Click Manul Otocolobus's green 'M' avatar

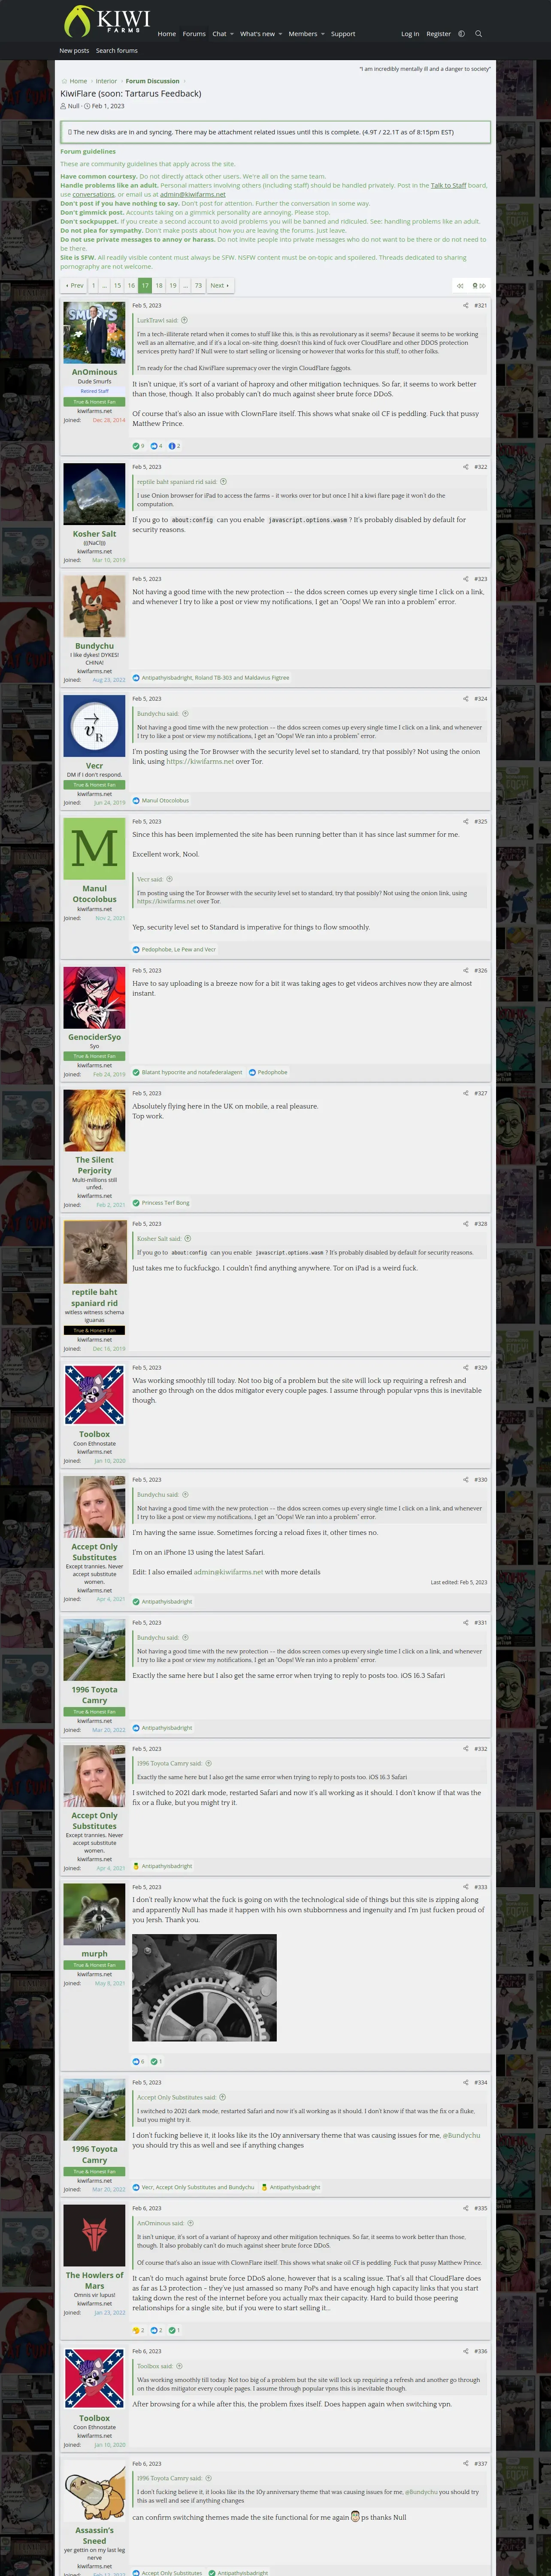pos(95,849)
